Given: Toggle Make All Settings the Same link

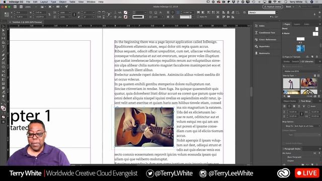Looking at the screenshot, I should pyautogui.click(x=302, y=114).
